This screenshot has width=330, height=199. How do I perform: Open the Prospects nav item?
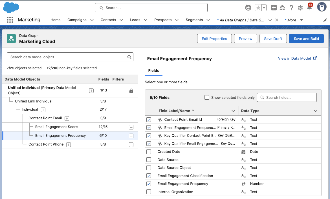[163, 20]
